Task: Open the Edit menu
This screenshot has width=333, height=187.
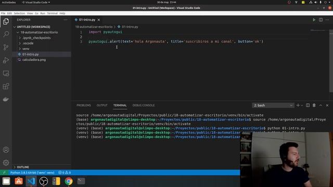Action: tap(9, 13)
